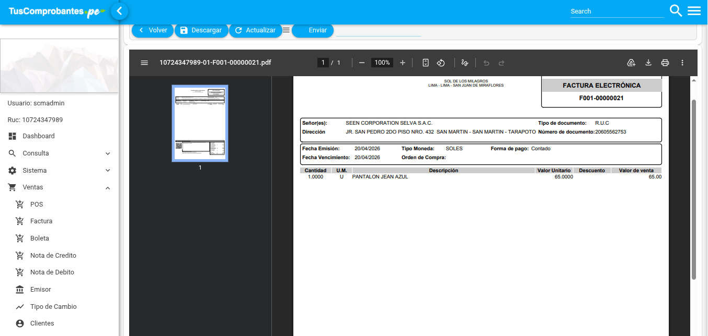
Task: Zoom in with the plus icon
Action: (x=403, y=63)
